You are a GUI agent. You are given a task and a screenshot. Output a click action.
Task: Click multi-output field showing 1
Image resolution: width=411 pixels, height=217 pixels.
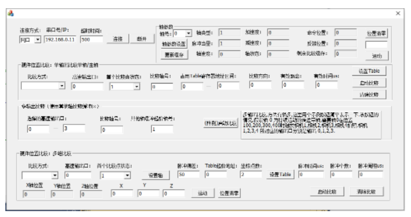(x=162, y=129)
